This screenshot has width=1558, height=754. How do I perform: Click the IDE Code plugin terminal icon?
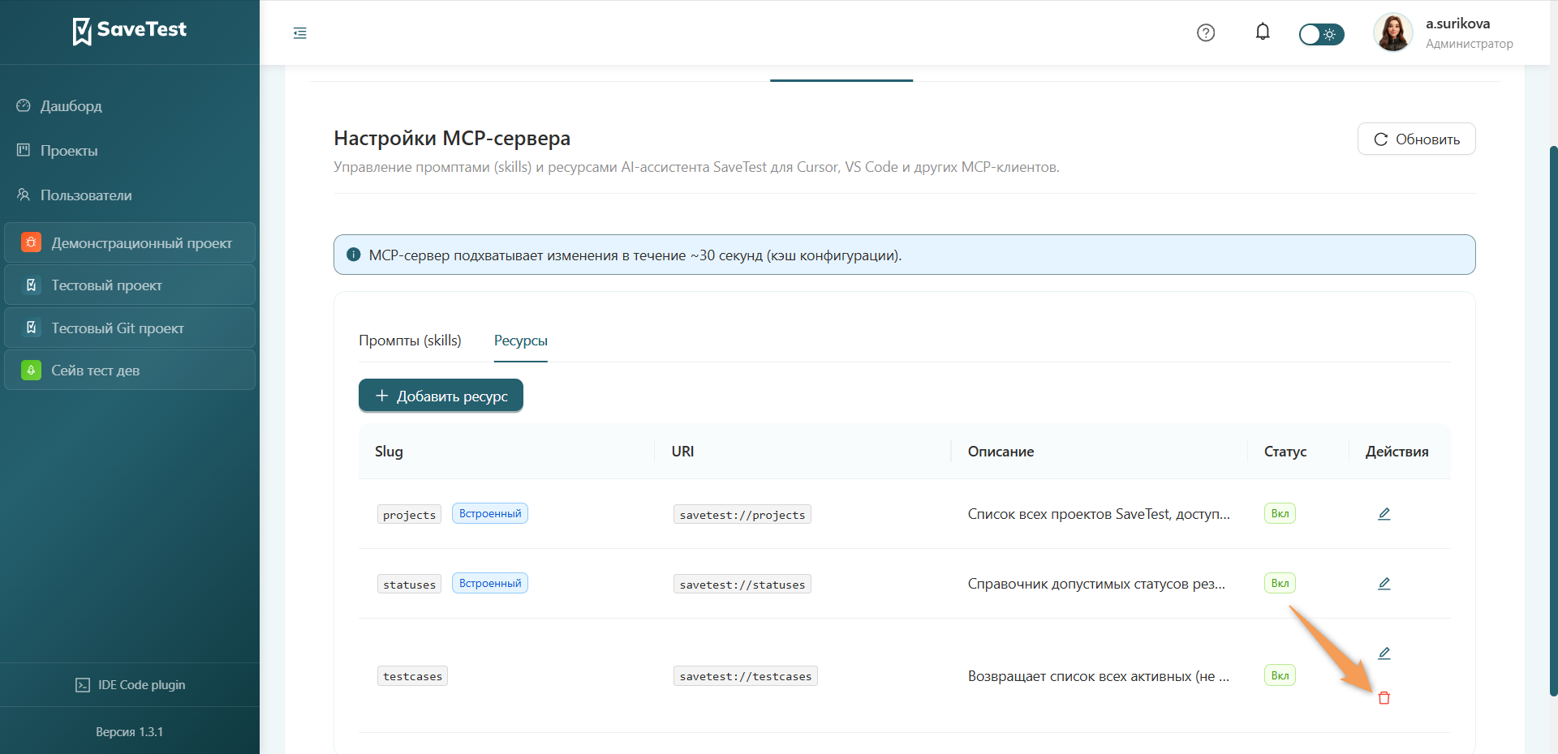click(x=83, y=685)
